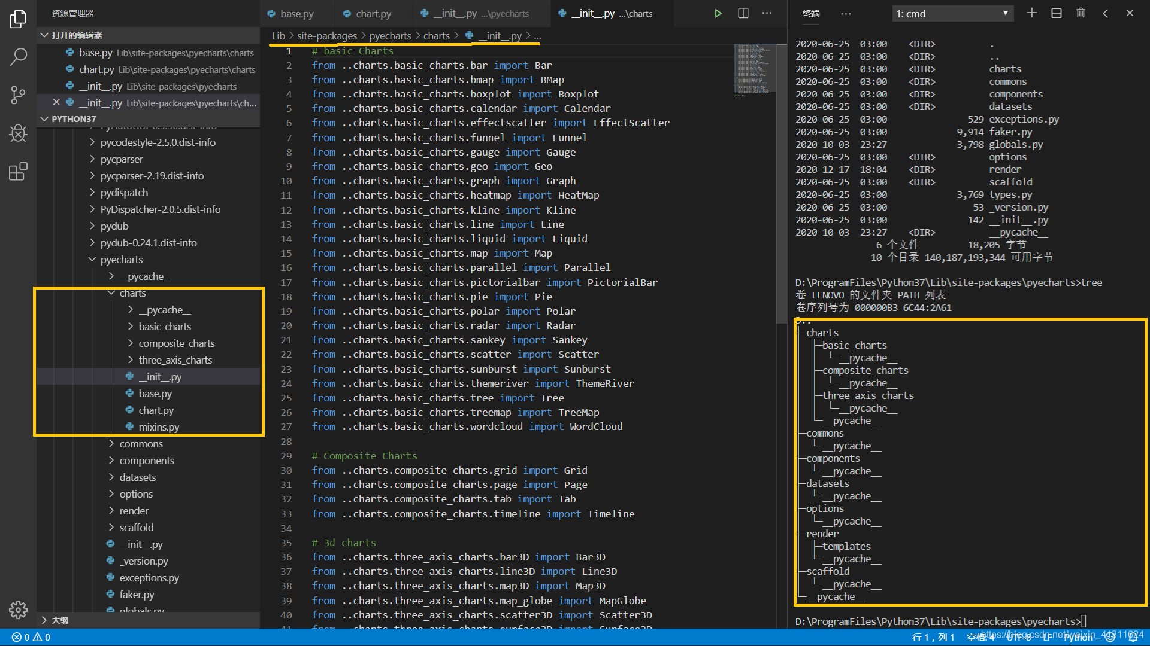Create a new terminal with plus icon

[1031, 13]
